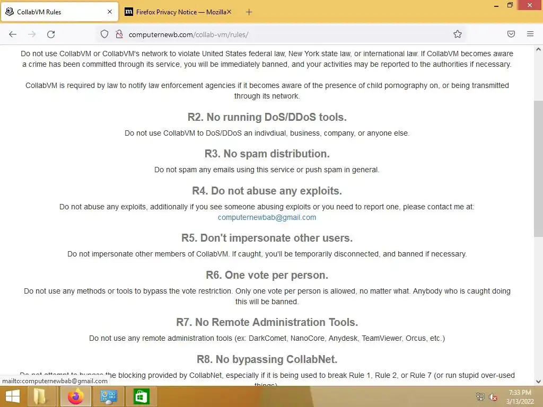Close the Firefox window
Viewport: 543px width, 407px height.
[530, 5]
